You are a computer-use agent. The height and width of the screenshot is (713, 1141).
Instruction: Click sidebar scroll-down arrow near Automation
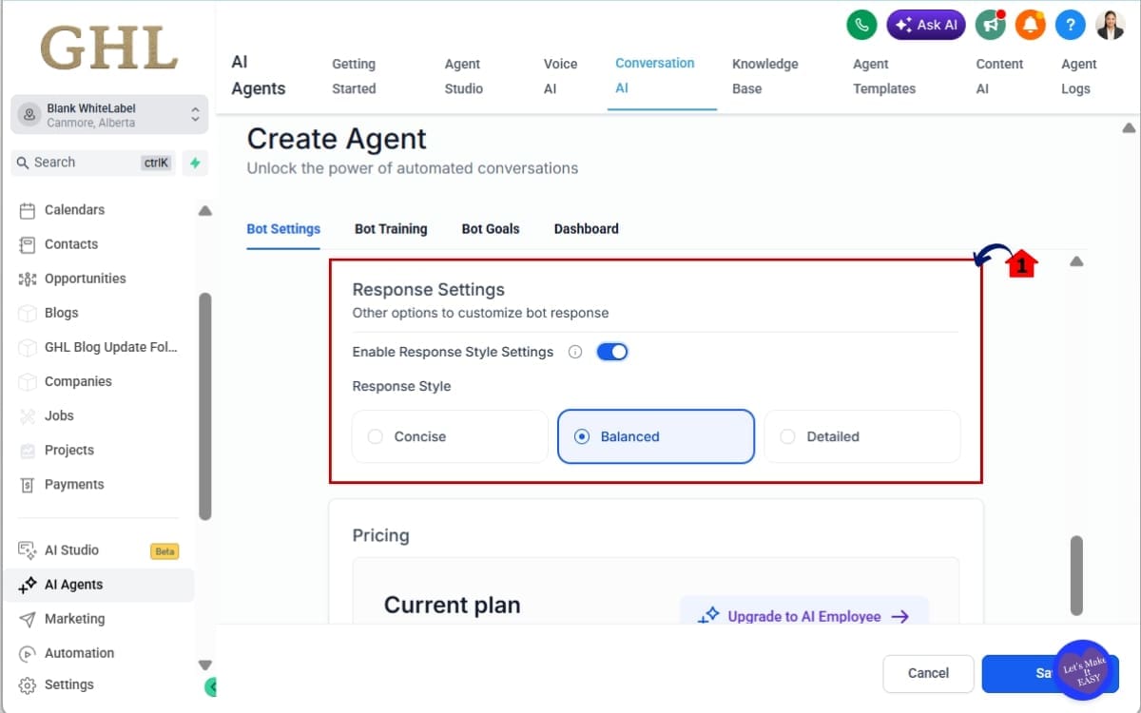204,665
